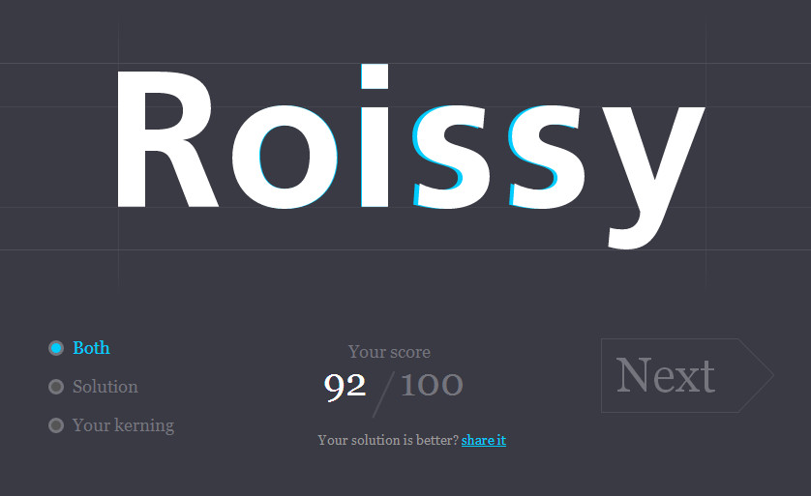
Task: Click the 100 maximum score text
Action: coord(432,385)
